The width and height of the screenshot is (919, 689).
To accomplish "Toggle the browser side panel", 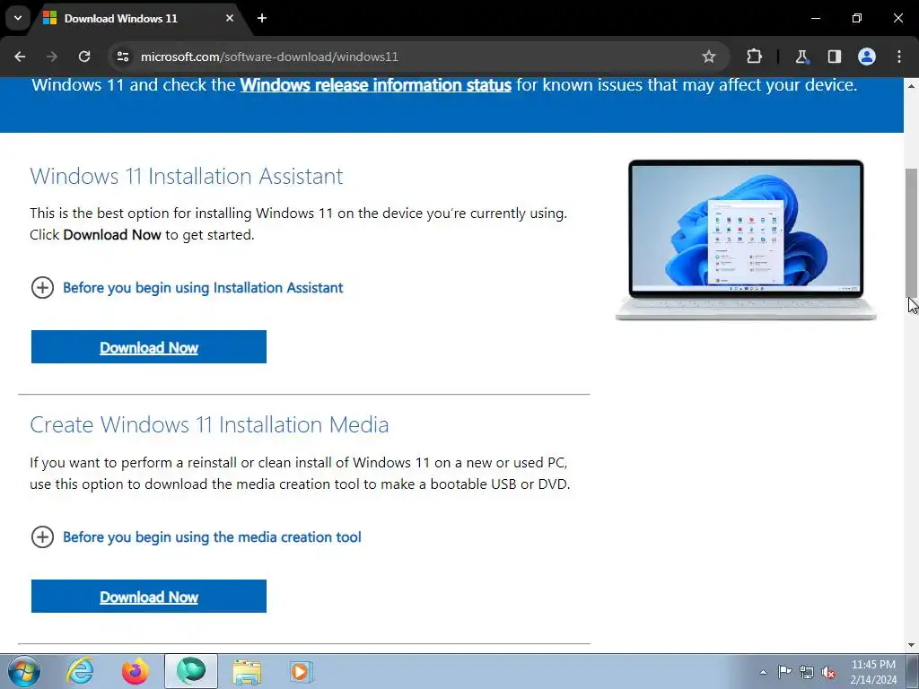I will tap(834, 57).
